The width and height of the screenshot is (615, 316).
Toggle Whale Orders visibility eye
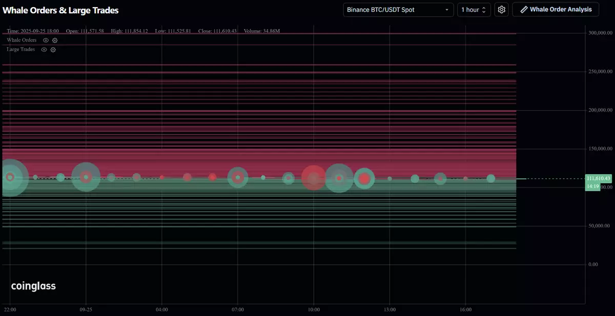[46, 40]
